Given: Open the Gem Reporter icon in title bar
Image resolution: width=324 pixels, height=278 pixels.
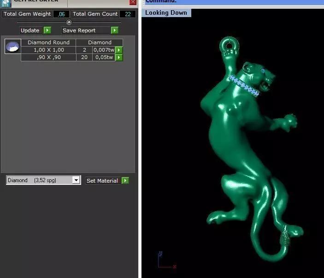Looking at the screenshot, I should 5,3.
